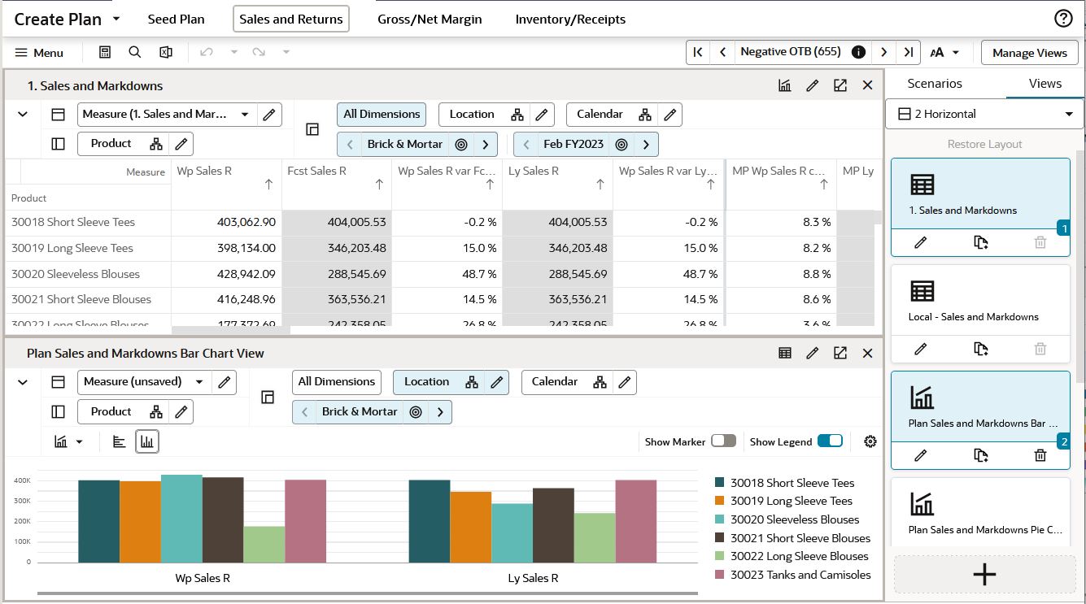Switch Sales and Markdowns panel to chart view
This screenshot has height=604, width=1086.
(x=783, y=85)
